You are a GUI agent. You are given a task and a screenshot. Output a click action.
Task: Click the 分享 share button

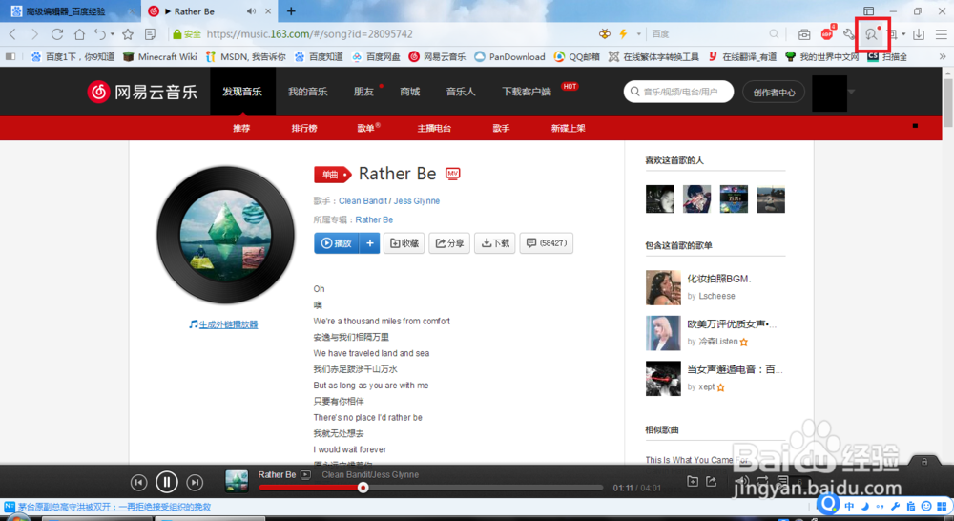click(449, 243)
